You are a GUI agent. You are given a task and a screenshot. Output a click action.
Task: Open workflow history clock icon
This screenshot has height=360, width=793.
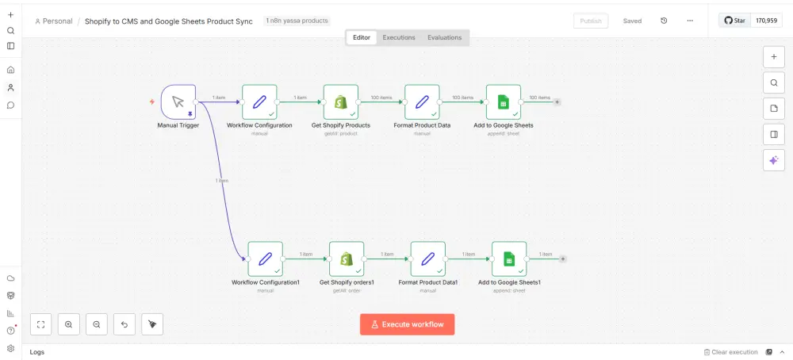point(664,21)
